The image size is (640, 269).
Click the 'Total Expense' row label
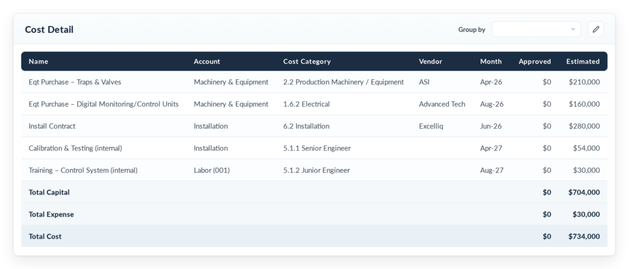click(x=51, y=214)
